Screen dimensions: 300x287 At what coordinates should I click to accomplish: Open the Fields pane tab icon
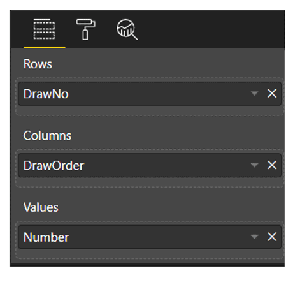tap(44, 29)
